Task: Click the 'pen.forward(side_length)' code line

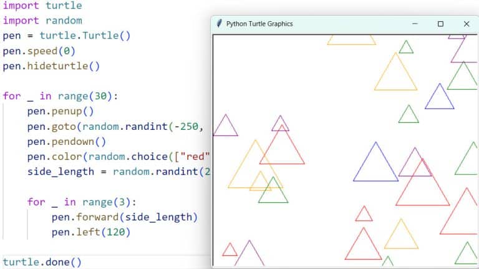Action: [125, 217]
